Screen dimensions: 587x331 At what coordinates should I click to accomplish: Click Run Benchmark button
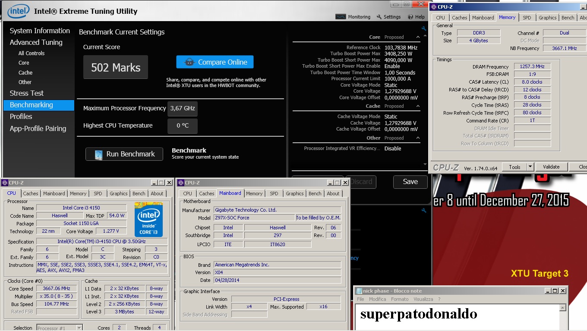pyautogui.click(x=124, y=154)
